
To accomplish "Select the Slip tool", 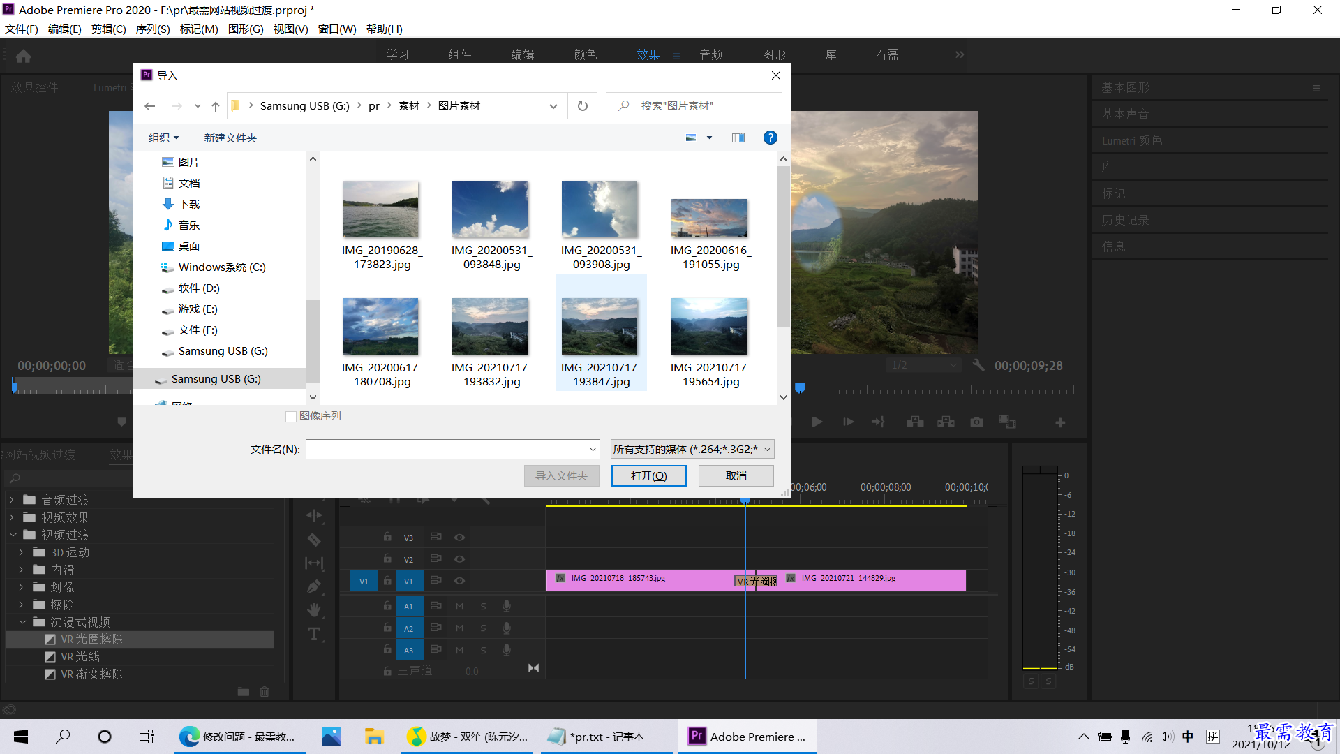I will (314, 563).
